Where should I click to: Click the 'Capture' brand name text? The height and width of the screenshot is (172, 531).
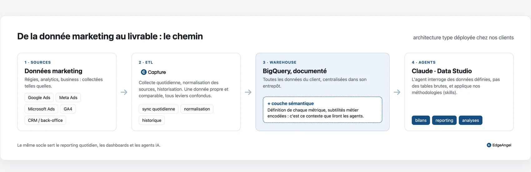[157, 72]
